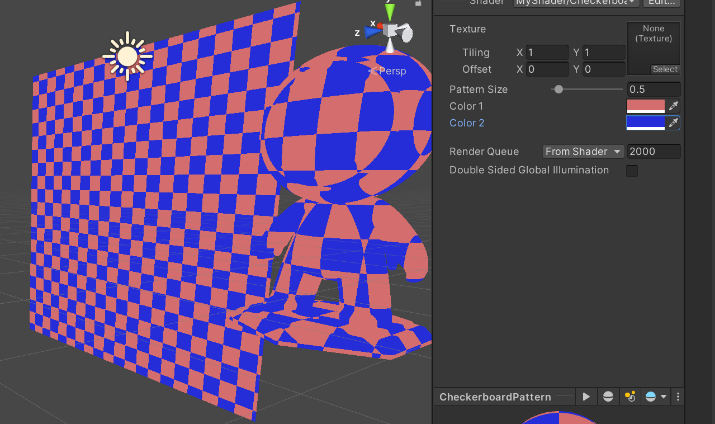Image resolution: width=715 pixels, height=424 pixels.
Task: Click the Color 1 eyedropper icon
Action: [x=673, y=106]
